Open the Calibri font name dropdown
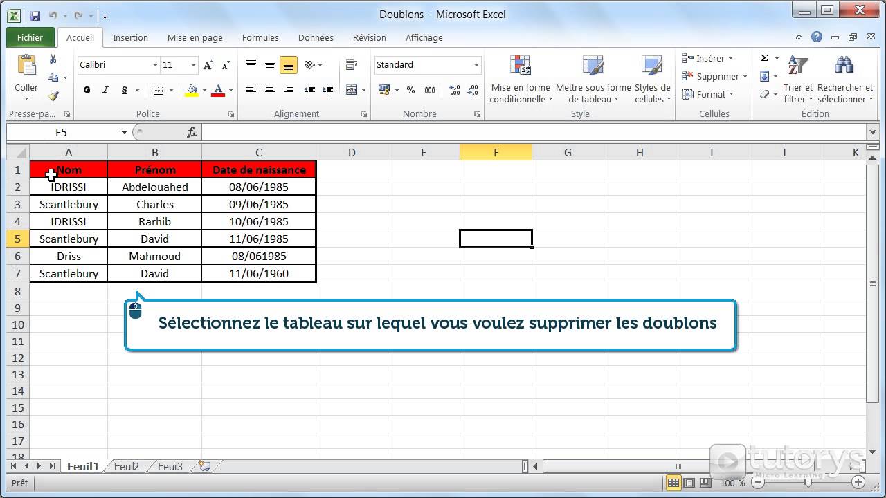Viewport: 886px width, 498px height. coord(155,65)
